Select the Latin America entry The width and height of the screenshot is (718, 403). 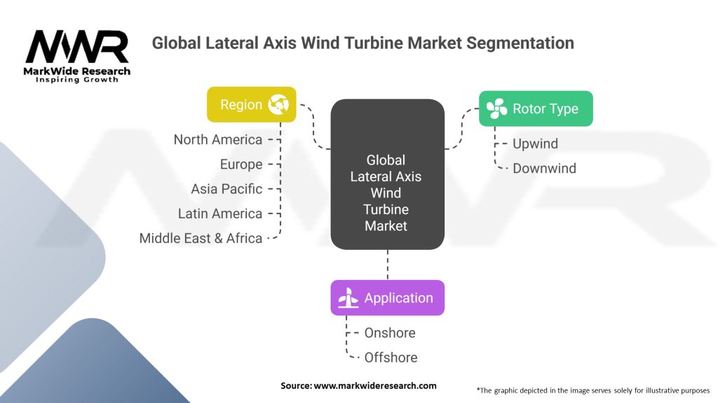[220, 213]
